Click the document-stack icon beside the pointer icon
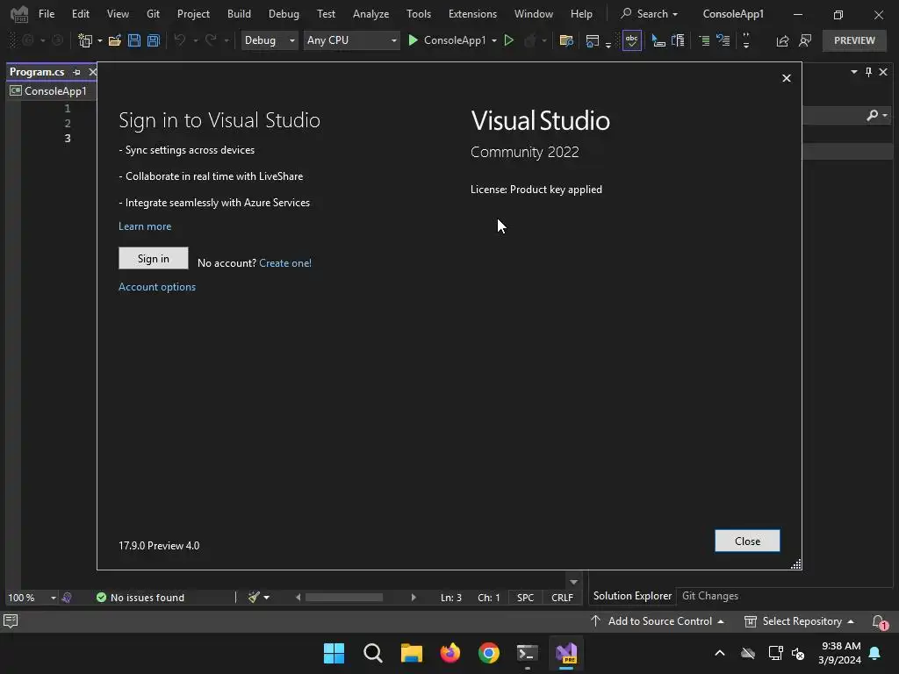This screenshot has width=899, height=674. 678,40
